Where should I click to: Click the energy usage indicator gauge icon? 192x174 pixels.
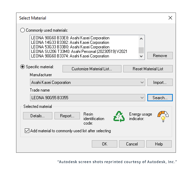(x=163, y=116)
